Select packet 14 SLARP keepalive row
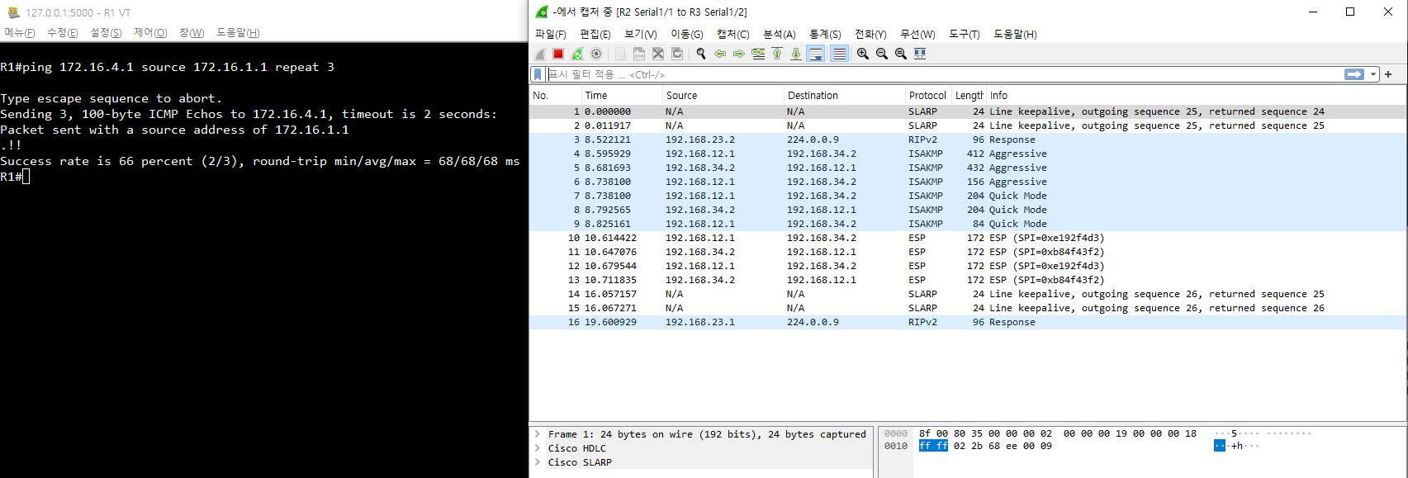The image size is (1408, 478). [x=968, y=294]
